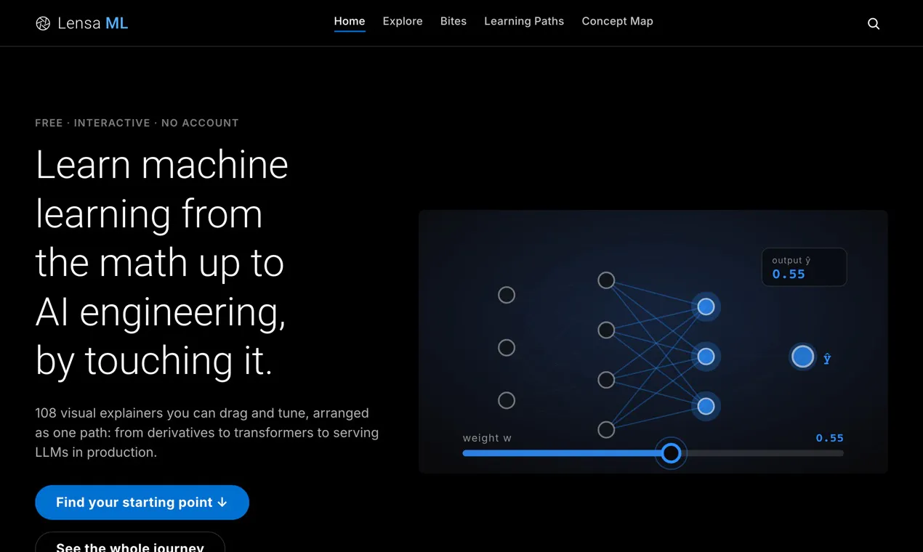Click the ŷ output neuron node

point(802,357)
